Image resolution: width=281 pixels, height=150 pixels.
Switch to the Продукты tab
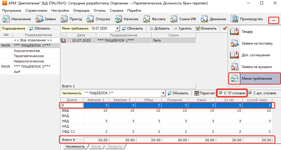point(115,146)
